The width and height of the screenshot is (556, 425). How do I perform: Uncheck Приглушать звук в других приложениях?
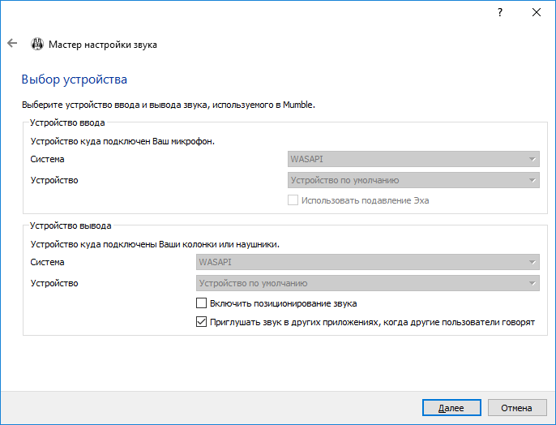[x=202, y=322]
